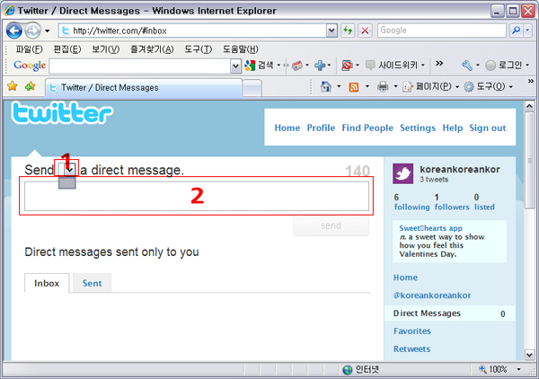
Task: Click the Settings link
Action: pyautogui.click(x=418, y=128)
